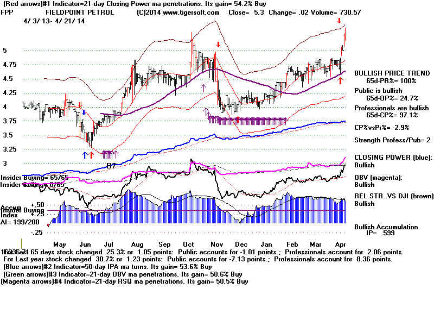Select the Bullish Accumulation label

tap(386, 227)
